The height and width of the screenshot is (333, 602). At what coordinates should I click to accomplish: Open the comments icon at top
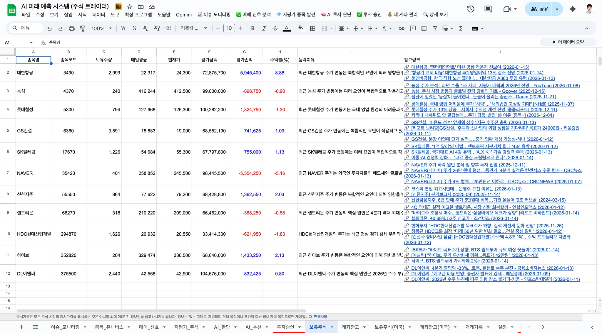pyautogui.click(x=488, y=9)
